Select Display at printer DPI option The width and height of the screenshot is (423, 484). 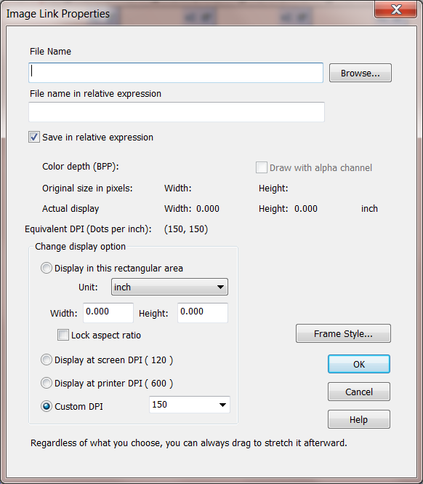[x=47, y=383]
